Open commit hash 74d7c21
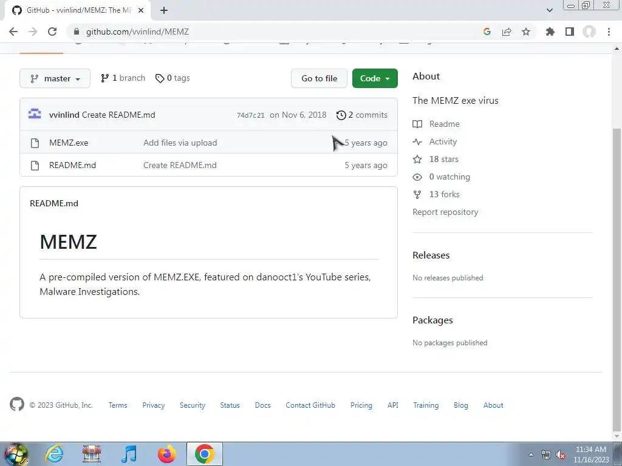The height and width of the screenshot is (466, 622). (x=251, y=115)
